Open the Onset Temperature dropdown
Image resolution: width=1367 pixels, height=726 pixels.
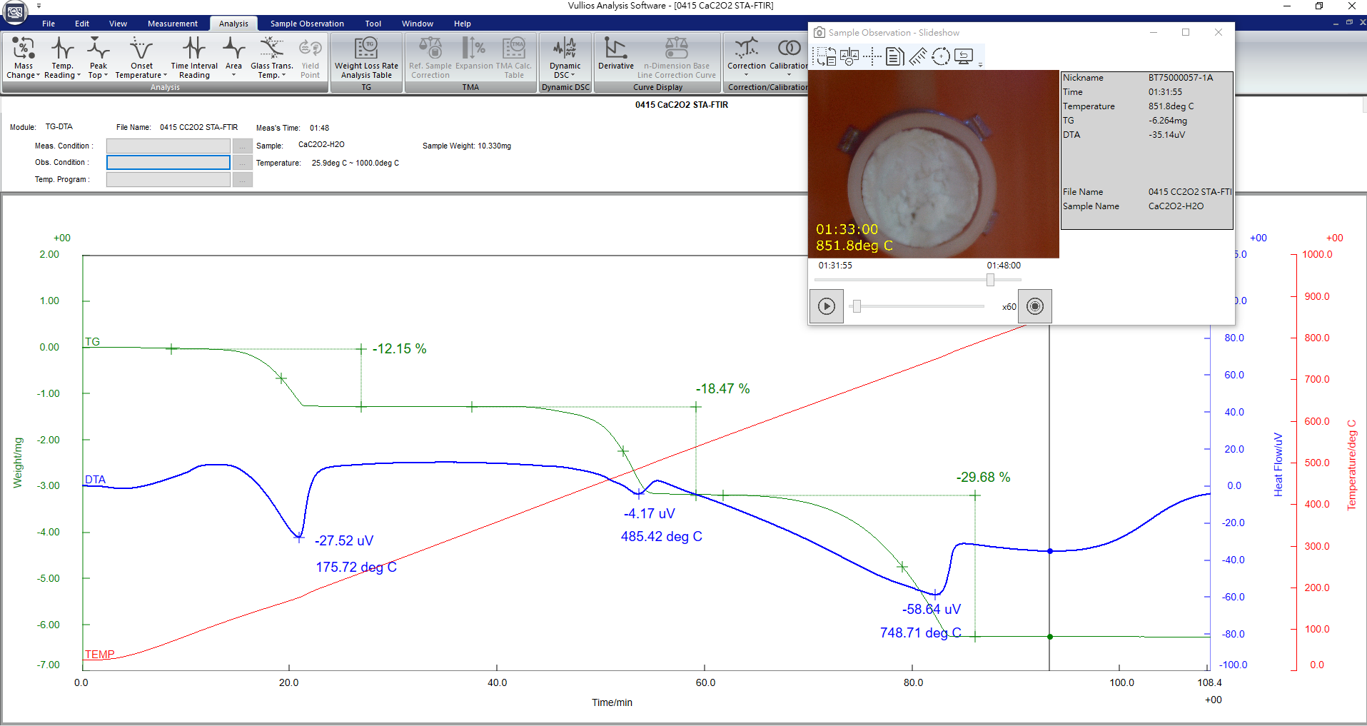[141, 75]
